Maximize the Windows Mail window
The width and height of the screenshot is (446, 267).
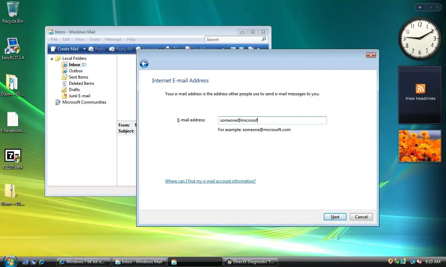pos(253,32)
